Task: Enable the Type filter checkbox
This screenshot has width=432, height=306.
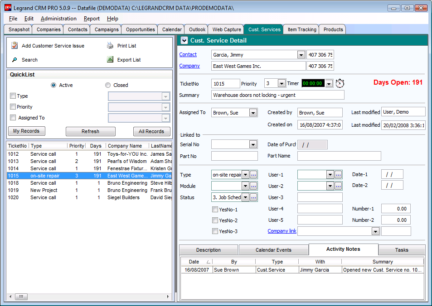Action: [x=13, y=96]
